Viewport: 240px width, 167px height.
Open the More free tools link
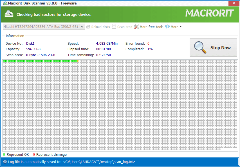(152, 27)
